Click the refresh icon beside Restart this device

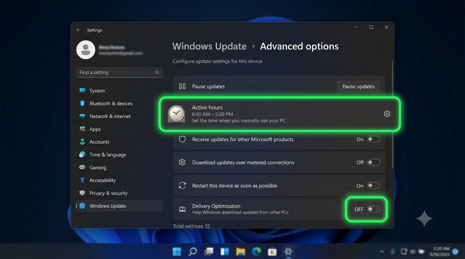182,185
